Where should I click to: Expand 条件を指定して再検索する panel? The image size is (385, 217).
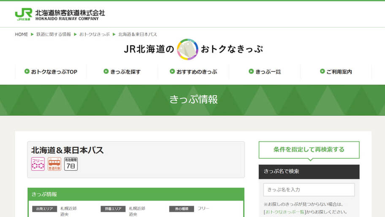click(309, 150)
